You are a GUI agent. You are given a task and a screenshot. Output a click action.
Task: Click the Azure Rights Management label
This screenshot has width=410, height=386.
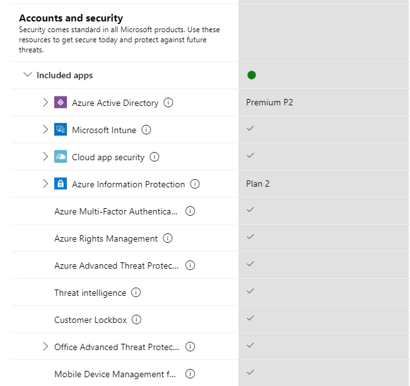[x=106, y=239]
